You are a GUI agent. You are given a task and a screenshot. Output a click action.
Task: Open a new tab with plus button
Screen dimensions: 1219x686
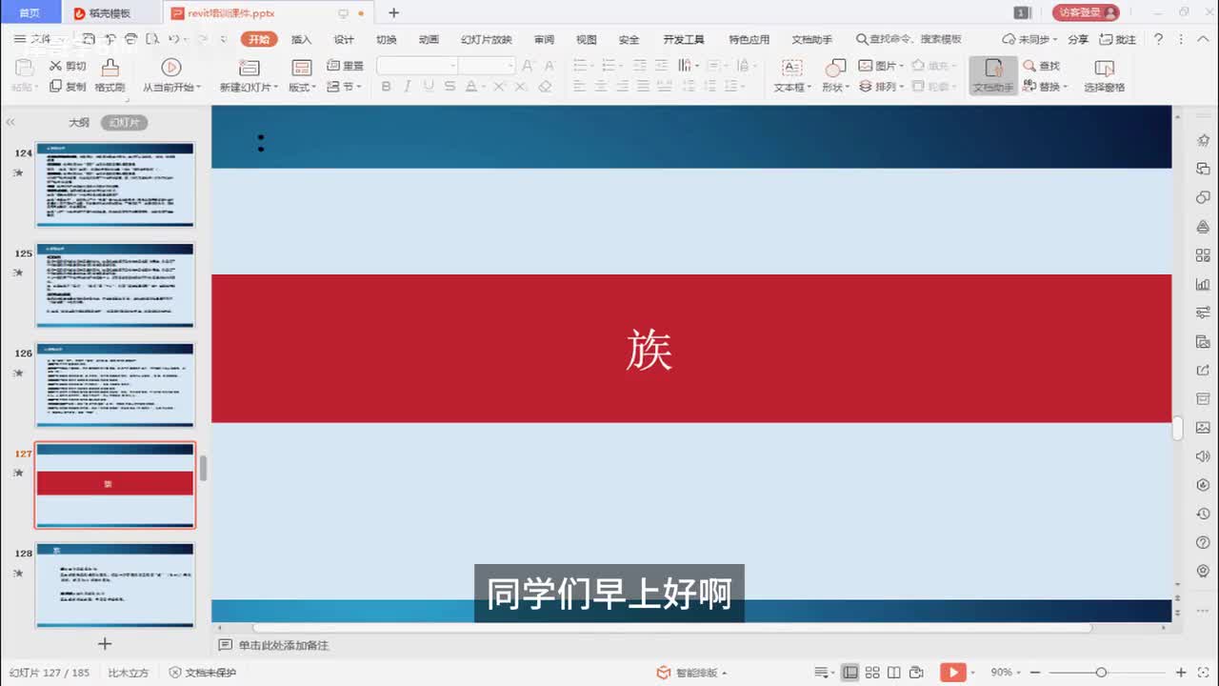coord(393,13)
